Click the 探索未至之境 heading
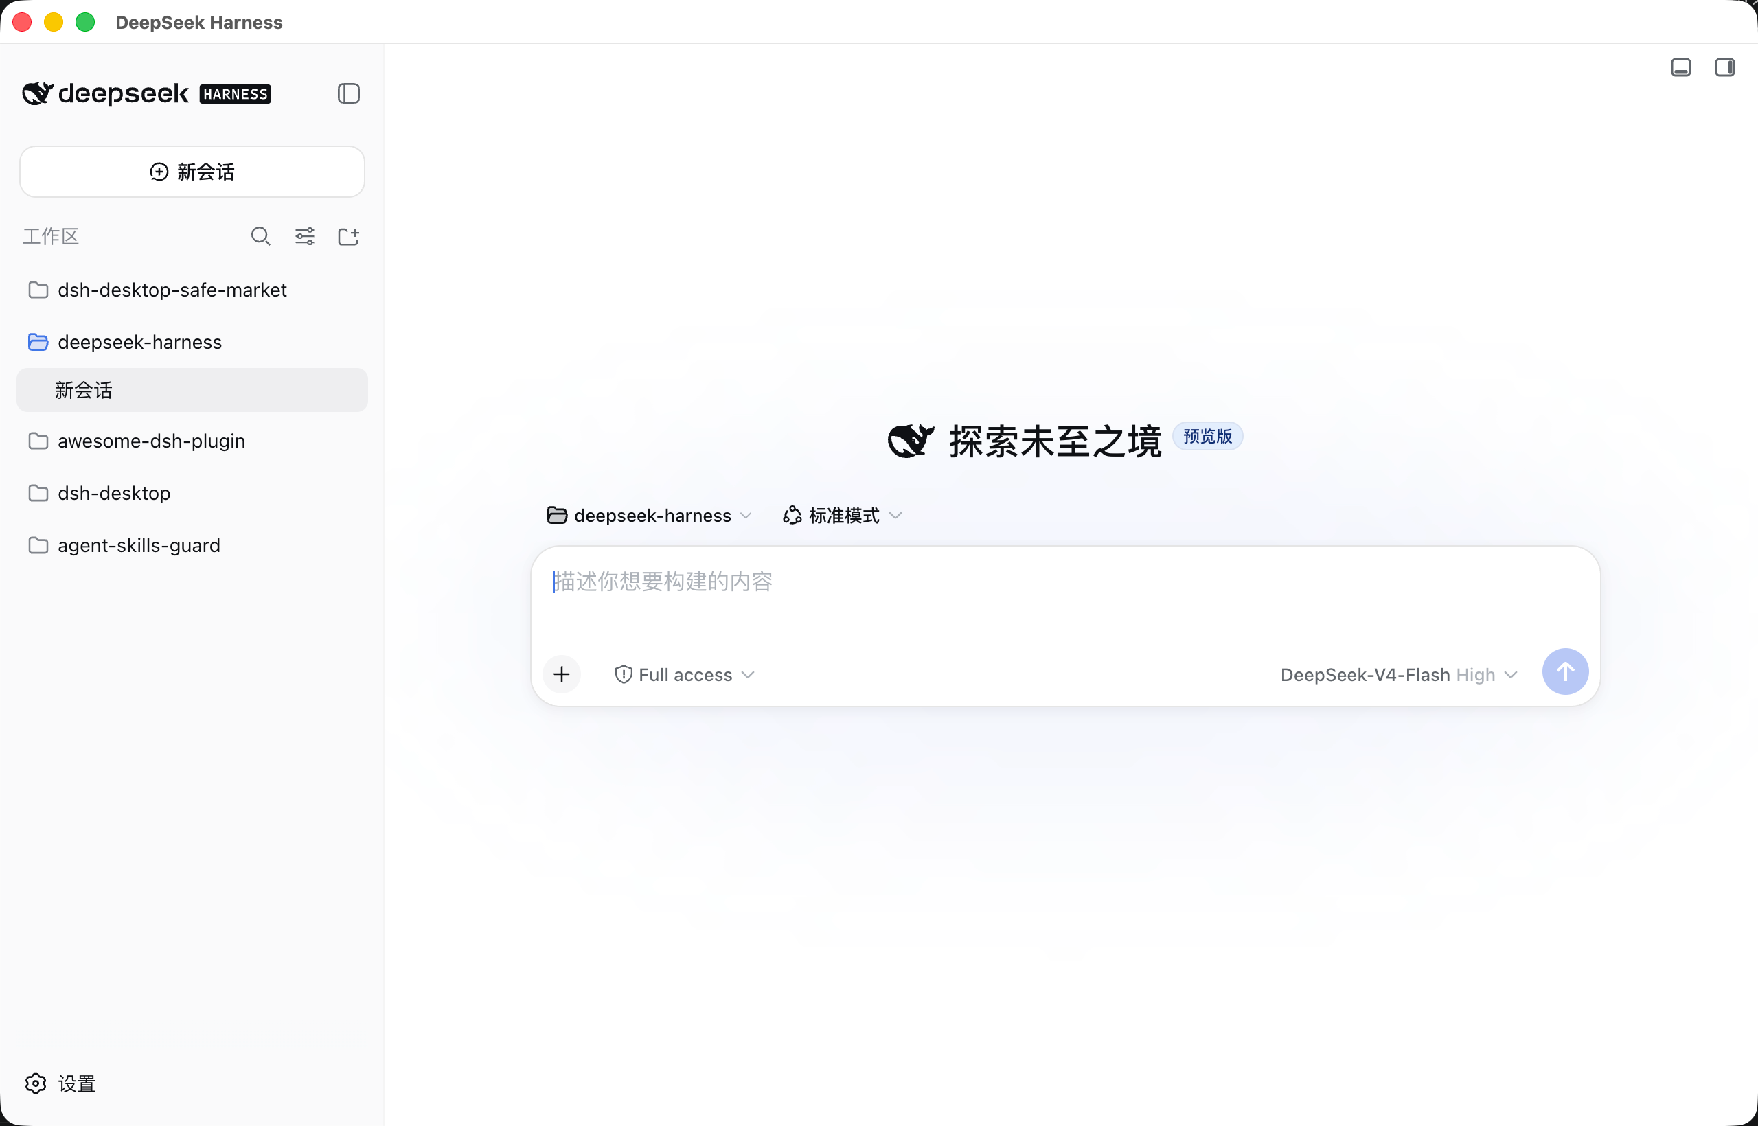This screenshot has width=1758, height=1126. click(1055, 441)
